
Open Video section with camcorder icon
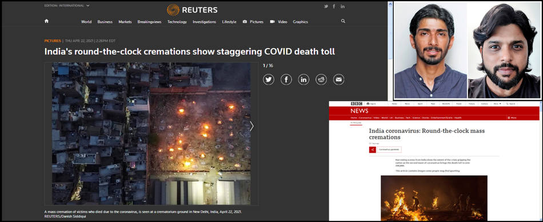click(278, 22)
